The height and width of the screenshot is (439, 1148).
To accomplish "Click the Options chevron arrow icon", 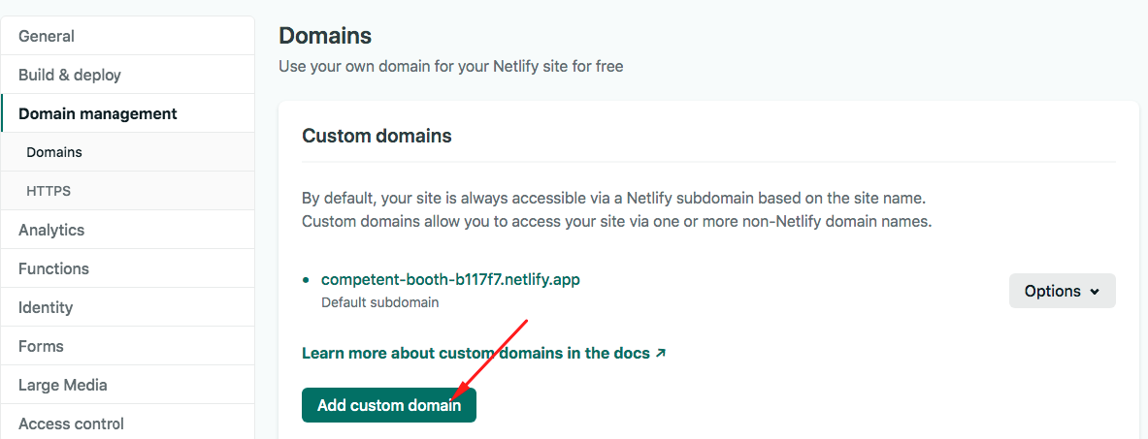I will [1096, 292].
